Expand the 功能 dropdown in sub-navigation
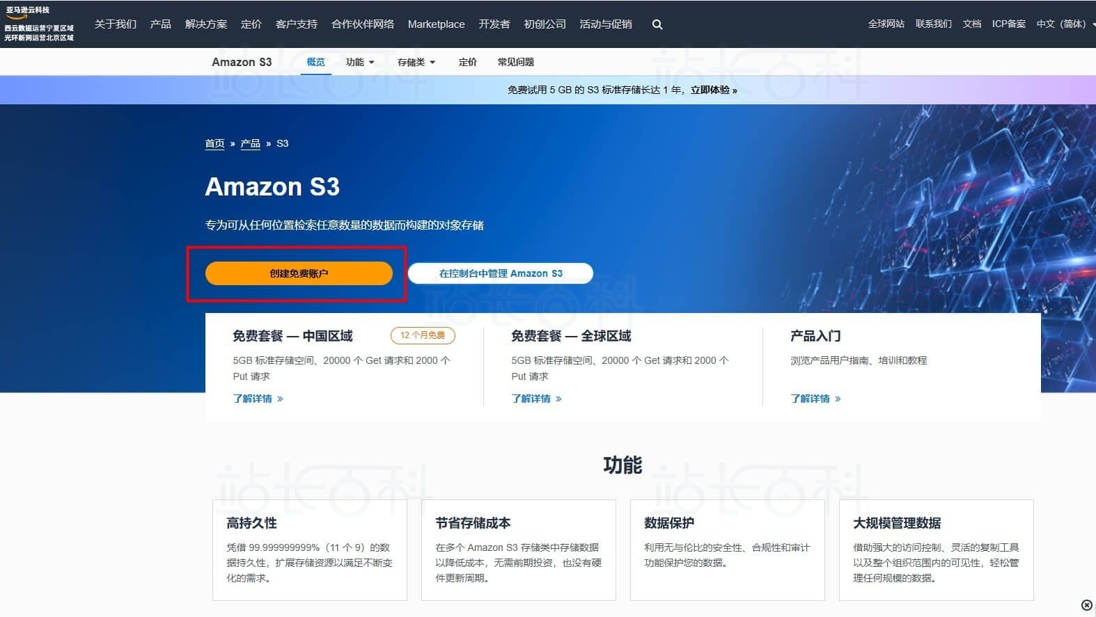The width and height of the screenshot is (1096, 617). (x=360, y=62)
